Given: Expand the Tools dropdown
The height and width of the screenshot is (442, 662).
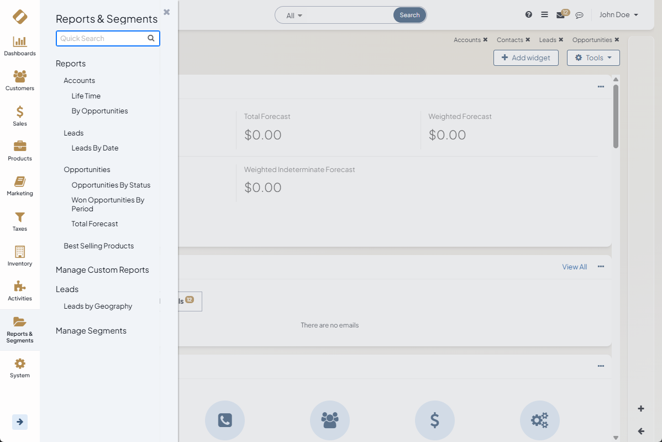Looking at the screenshot, I should click(593, 58).
